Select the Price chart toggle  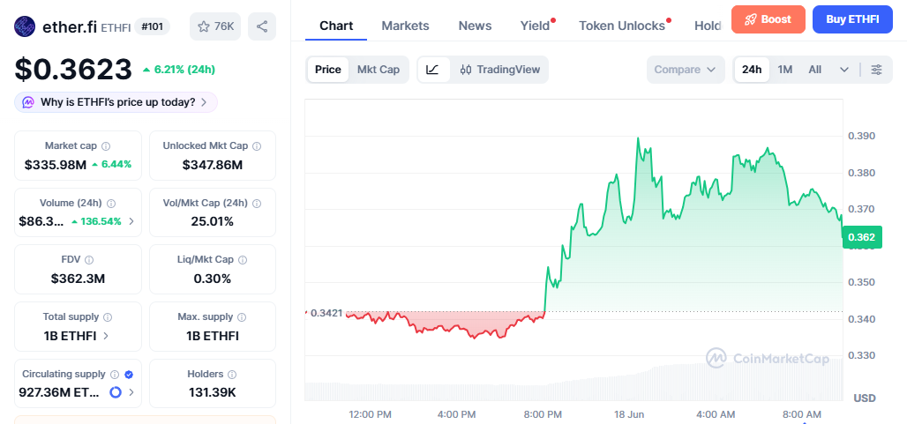point(328,70)
